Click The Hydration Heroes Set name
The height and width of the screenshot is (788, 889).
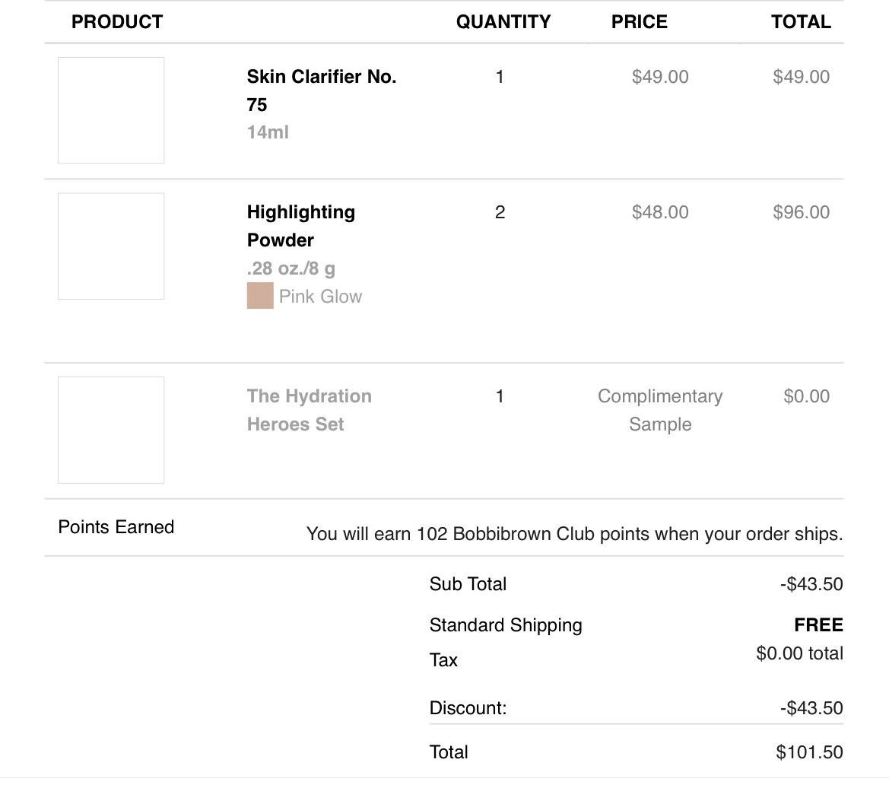(x=309, y=410)
